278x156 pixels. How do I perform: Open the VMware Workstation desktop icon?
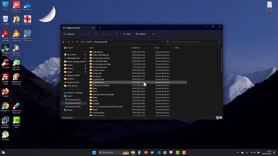(x=5, y=122)
